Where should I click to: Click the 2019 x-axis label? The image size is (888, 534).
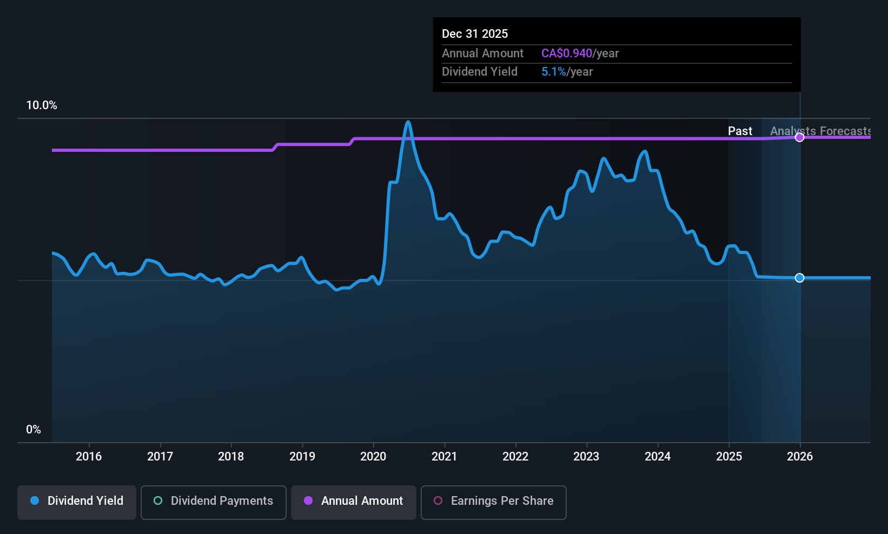pos(302,457)
